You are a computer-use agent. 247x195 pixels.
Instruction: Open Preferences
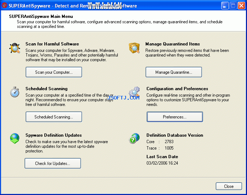(x=175, y=117)
